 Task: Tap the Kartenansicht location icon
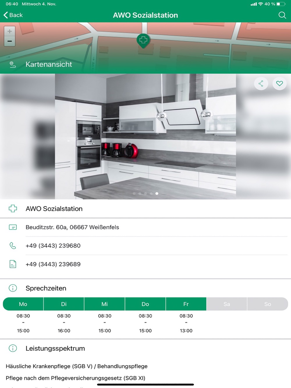pos(13,65)
